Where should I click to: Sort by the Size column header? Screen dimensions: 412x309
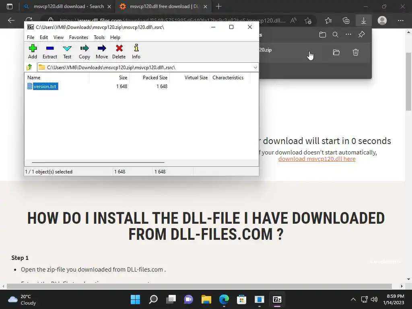click(x=109, y=78)
